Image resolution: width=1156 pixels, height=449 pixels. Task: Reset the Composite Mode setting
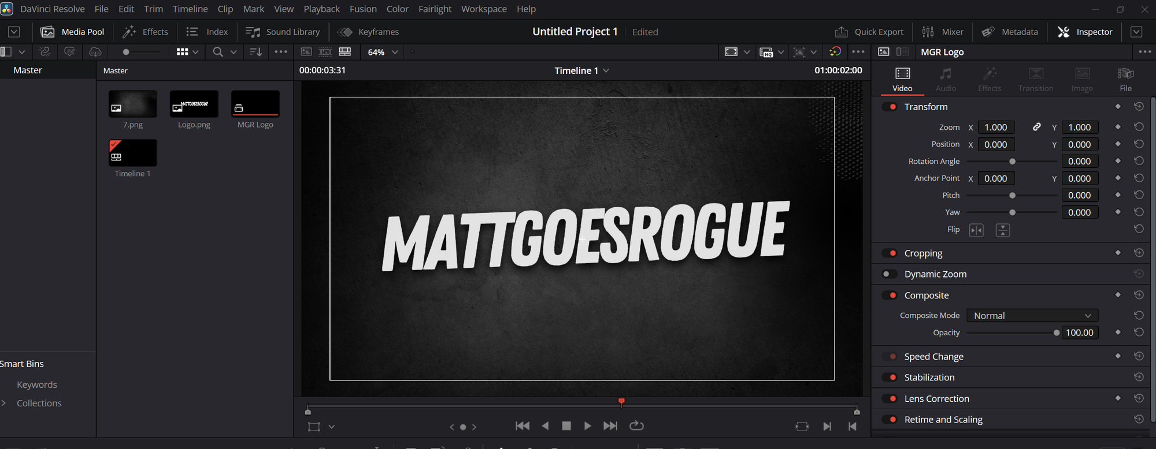coord(1139,315)
